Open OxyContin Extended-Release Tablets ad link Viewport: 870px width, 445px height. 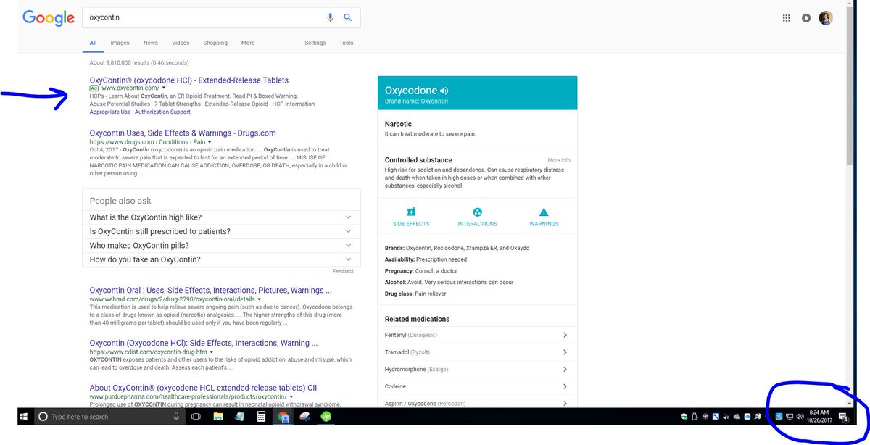pyautogui.click(x=189, y=80)
